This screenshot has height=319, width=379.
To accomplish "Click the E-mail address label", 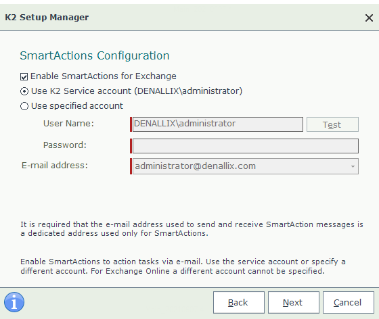I will click(55, 166).
